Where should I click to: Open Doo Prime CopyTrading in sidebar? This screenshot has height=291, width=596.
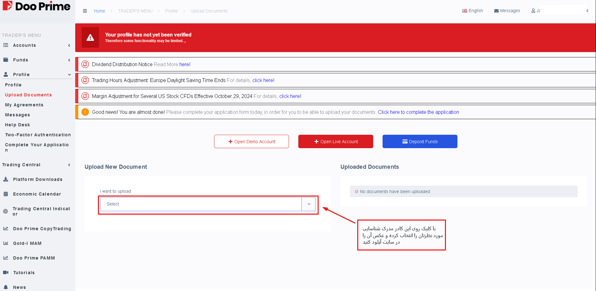pyautogui.click(x=42, y=229)
